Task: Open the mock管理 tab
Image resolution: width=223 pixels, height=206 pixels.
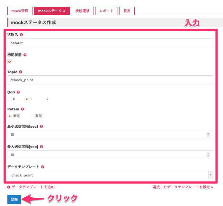Action: tap(20, 11)
